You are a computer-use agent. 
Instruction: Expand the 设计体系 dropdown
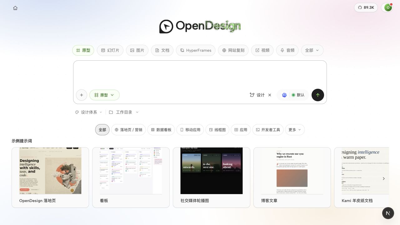(89, 112)
